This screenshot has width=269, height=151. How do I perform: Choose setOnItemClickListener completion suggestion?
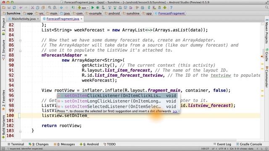(117, 96)
